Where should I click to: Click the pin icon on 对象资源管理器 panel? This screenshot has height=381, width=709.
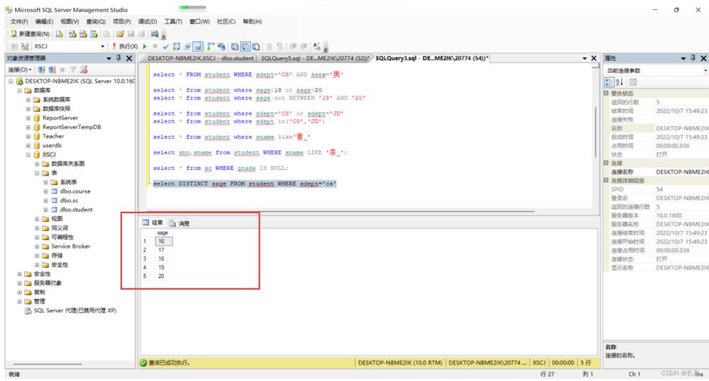(118, 58)
